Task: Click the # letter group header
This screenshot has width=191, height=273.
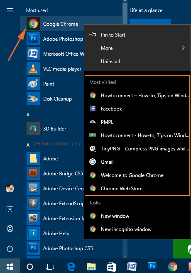Action: click(28, 115)
